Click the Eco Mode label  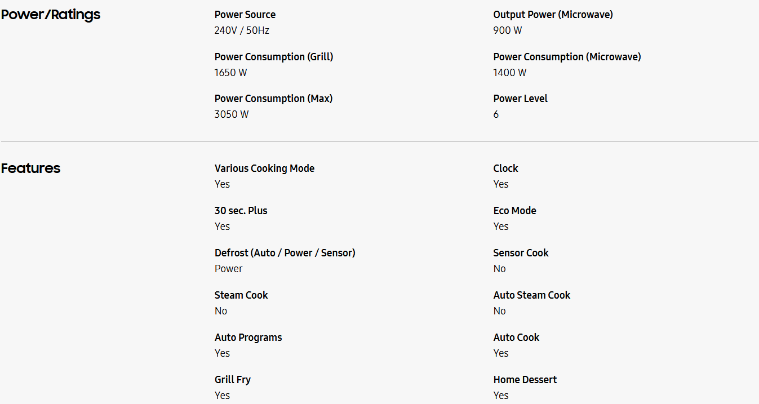click(514, 211)
